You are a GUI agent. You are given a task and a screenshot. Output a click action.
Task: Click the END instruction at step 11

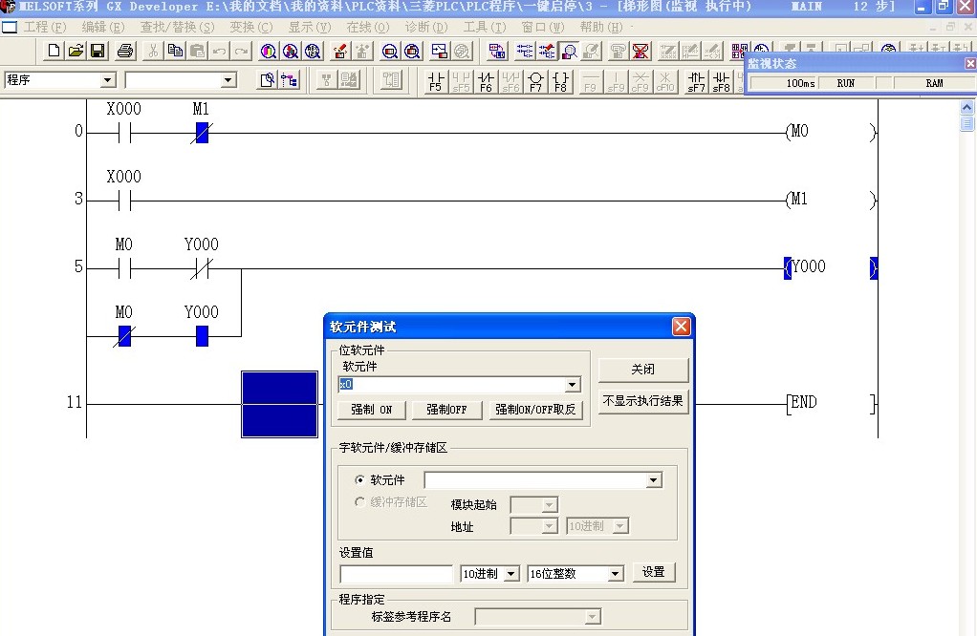click(831, 403)
